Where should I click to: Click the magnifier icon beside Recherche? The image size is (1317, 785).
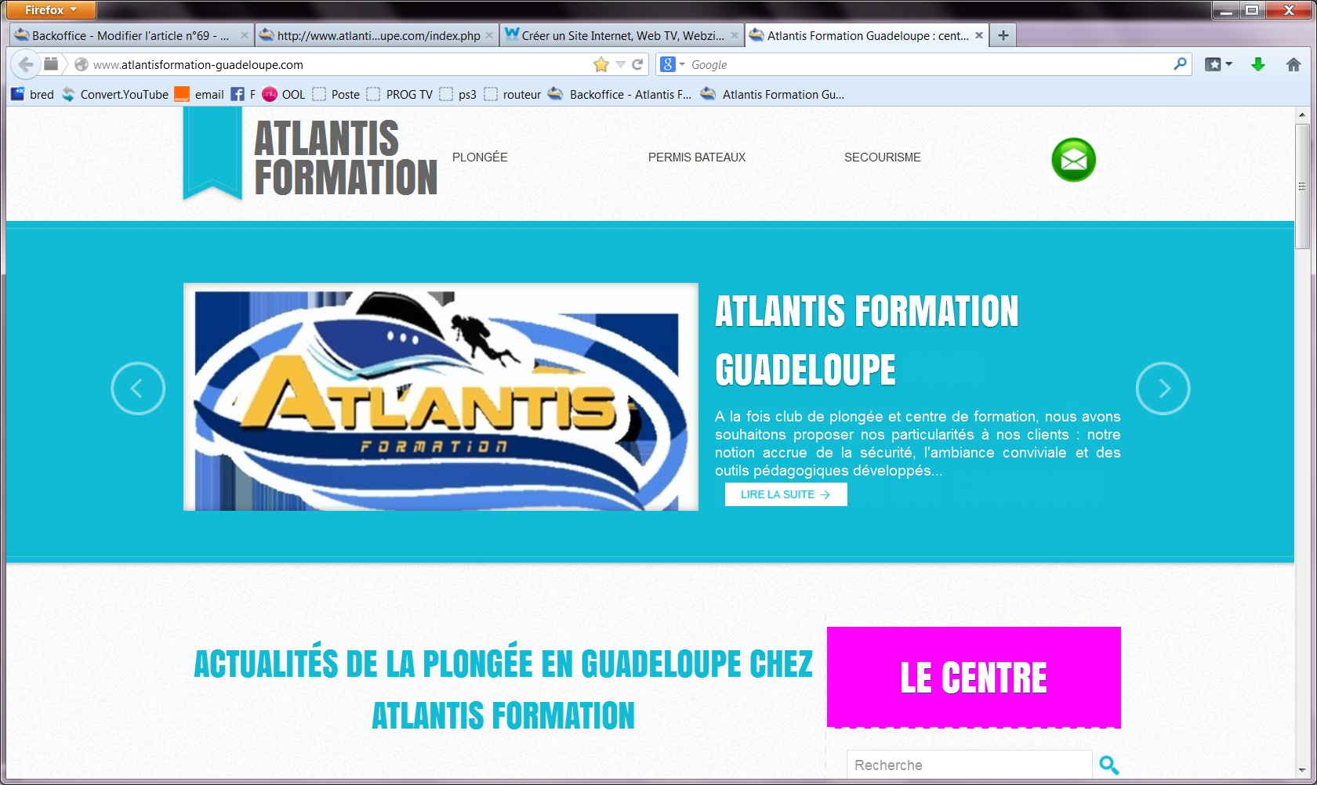(x=1108, y=765)
